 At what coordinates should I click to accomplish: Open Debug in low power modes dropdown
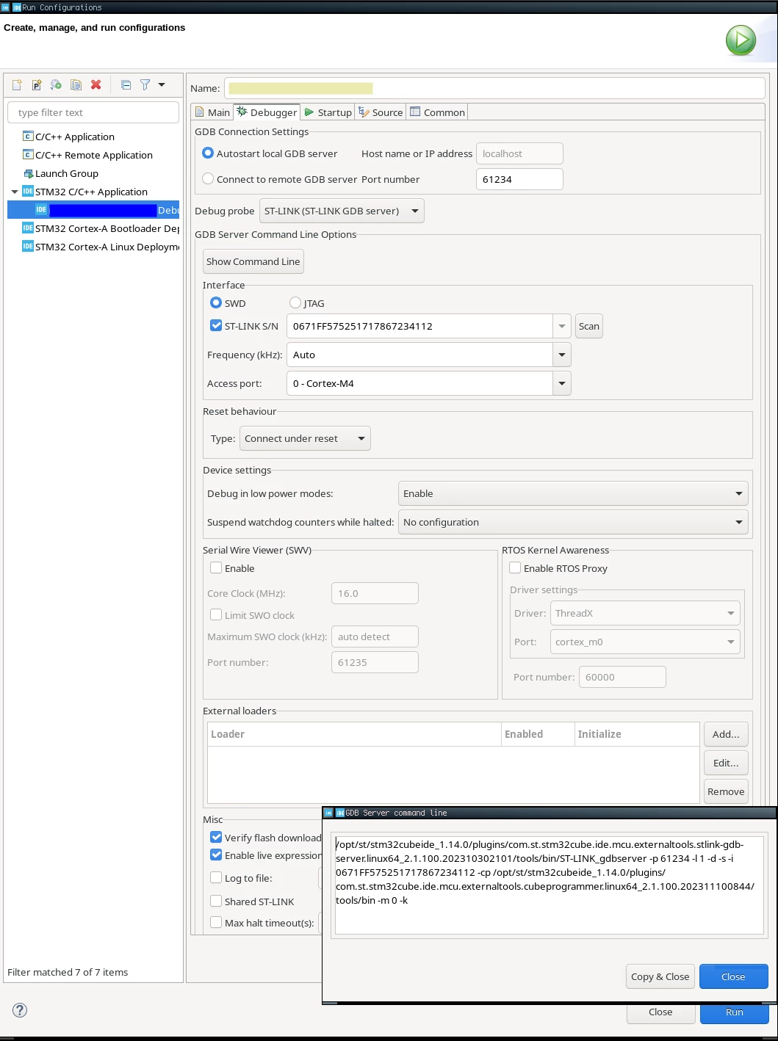point(573,493)
